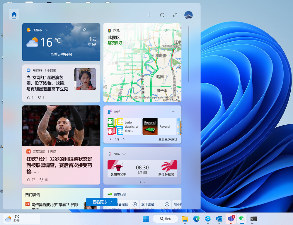The image size is (293, 225).
Task: Read the 网传吴秀波儿子 headline
Action: [x=55, y=205]
